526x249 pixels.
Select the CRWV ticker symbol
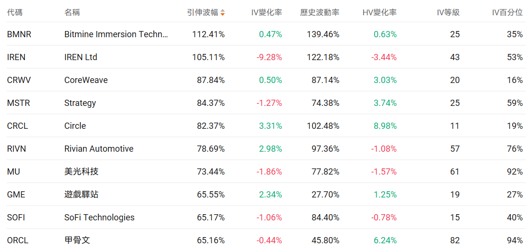coord(19,80)
